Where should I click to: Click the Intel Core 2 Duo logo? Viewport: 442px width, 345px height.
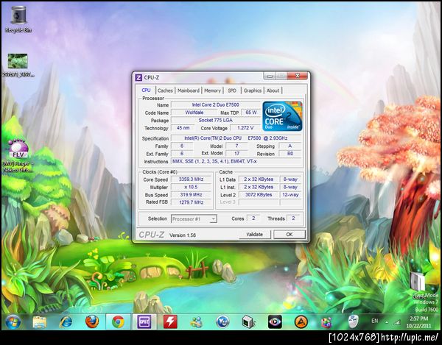point(282,116)
